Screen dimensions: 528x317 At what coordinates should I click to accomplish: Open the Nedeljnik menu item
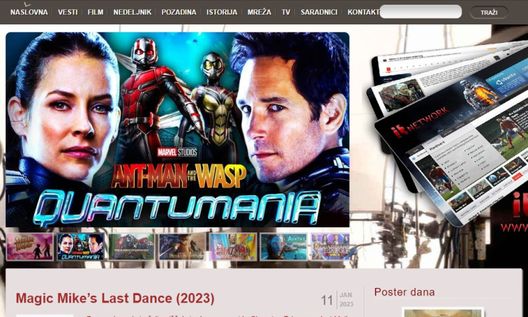(132, 12)
